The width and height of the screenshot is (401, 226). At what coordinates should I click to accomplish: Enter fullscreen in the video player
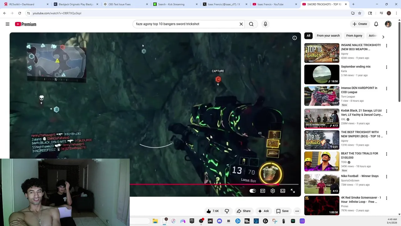coord(293,191)
